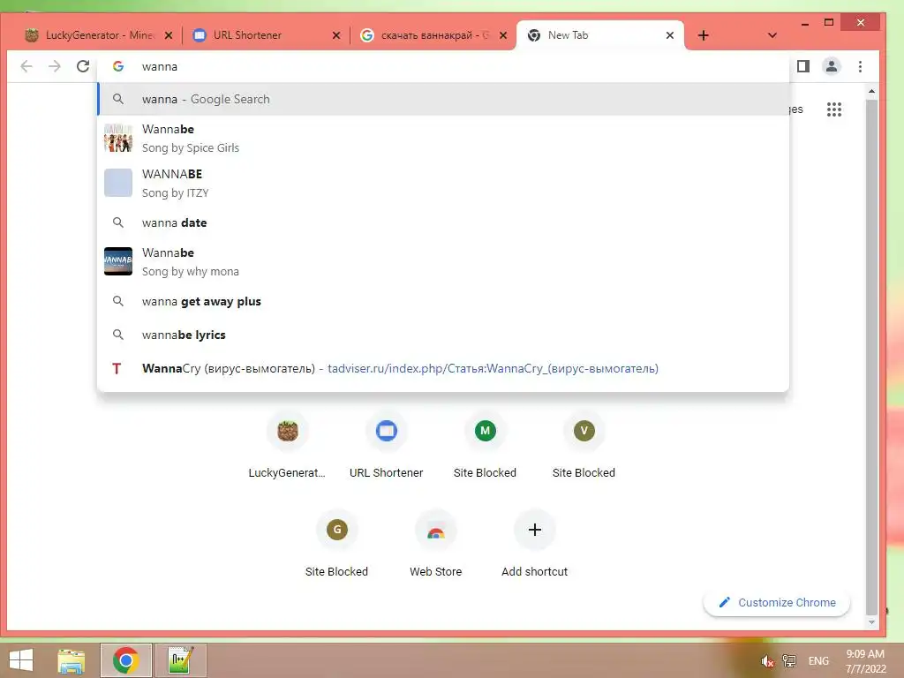This screenshot has width=904, height=678.
Task: Select the wanna - Google Search suggestion
Action: [443, 99]
